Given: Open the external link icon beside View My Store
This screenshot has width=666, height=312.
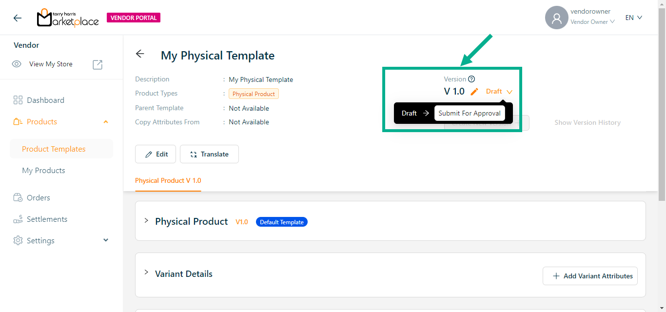Looking at the screenshot, I should click(98, 64).
